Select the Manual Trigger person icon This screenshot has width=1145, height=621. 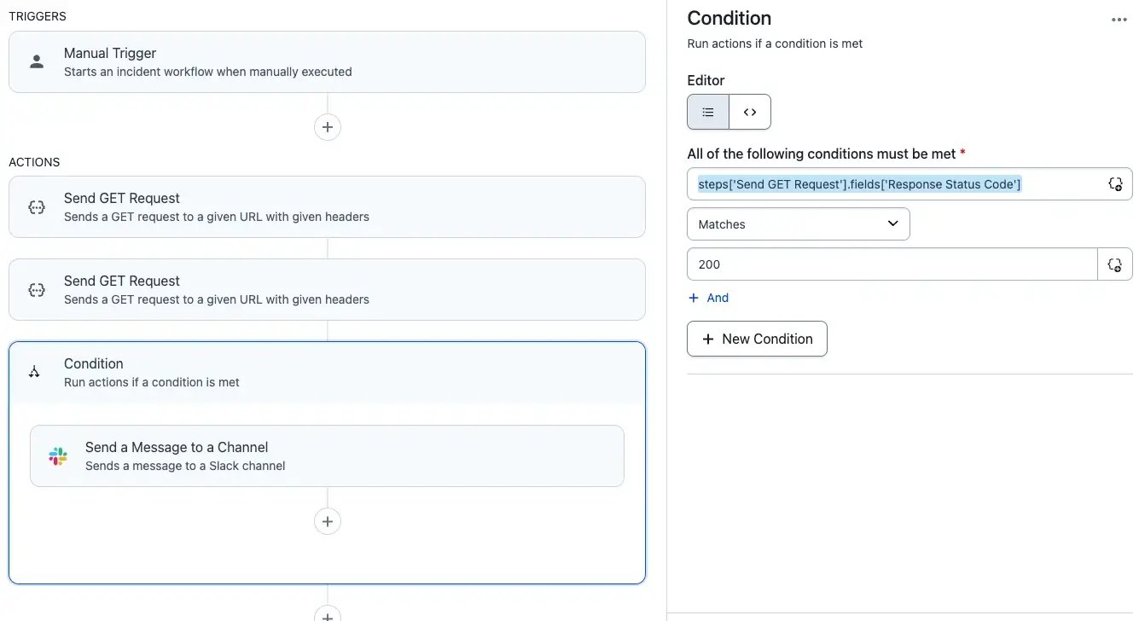pyautogui.click(x=35, y=61)
